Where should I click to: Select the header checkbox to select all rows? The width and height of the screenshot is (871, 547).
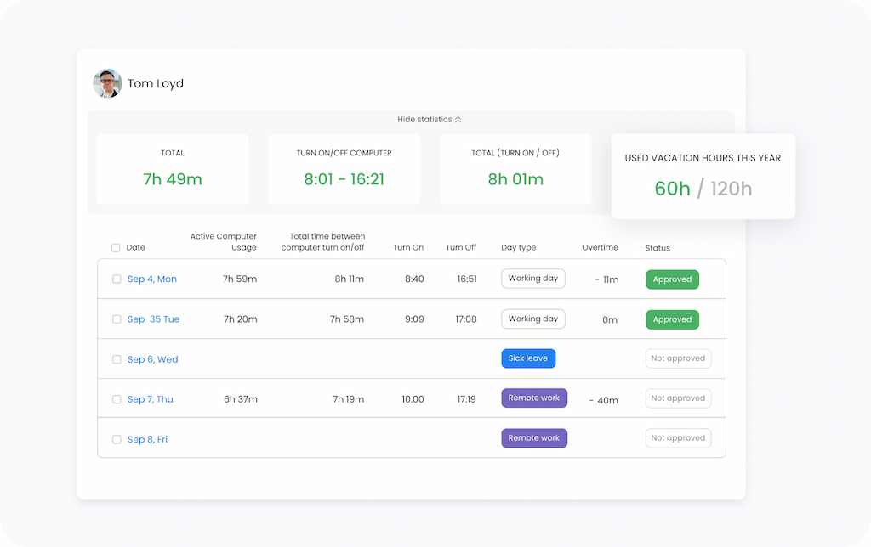116,247
